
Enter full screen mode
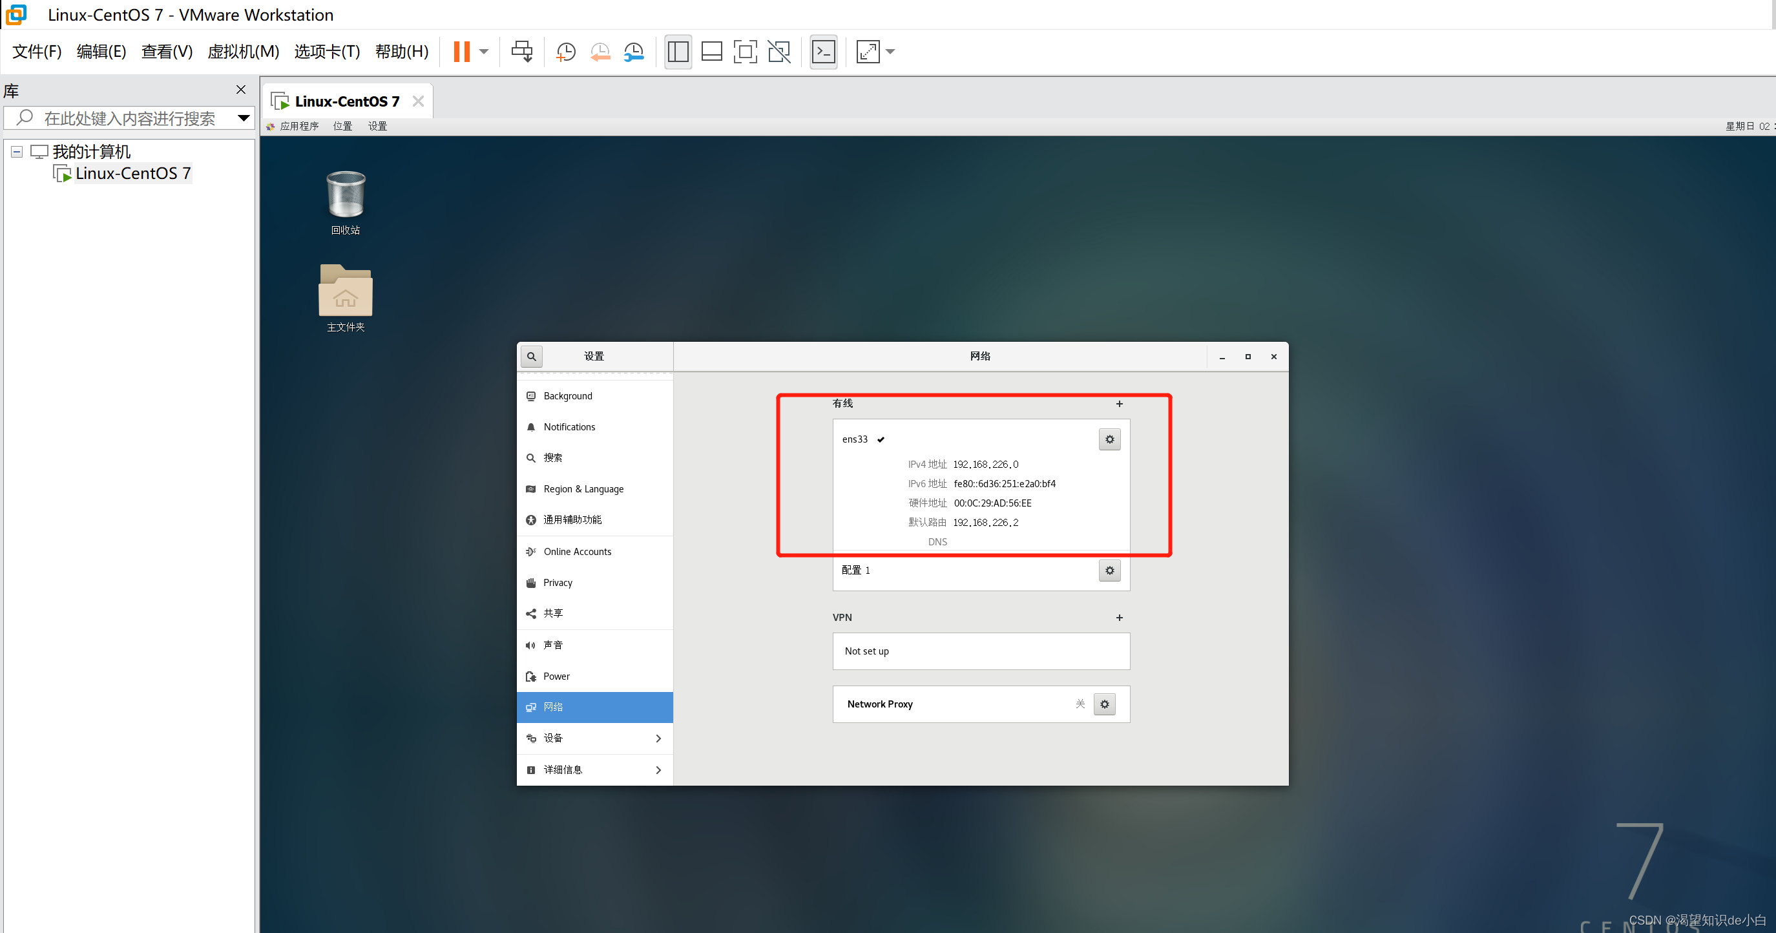(746, 52)
